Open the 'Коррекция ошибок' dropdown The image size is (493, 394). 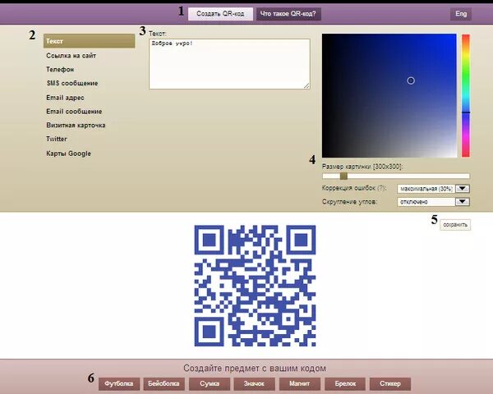pos(433,189)
